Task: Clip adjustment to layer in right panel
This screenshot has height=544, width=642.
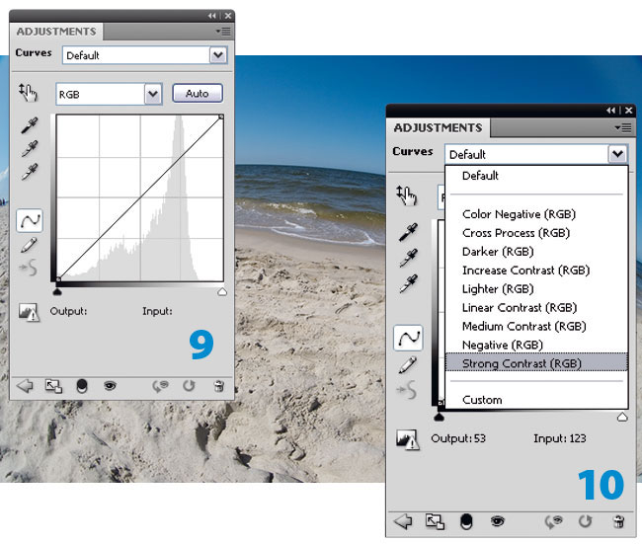Action: (466, 522)
